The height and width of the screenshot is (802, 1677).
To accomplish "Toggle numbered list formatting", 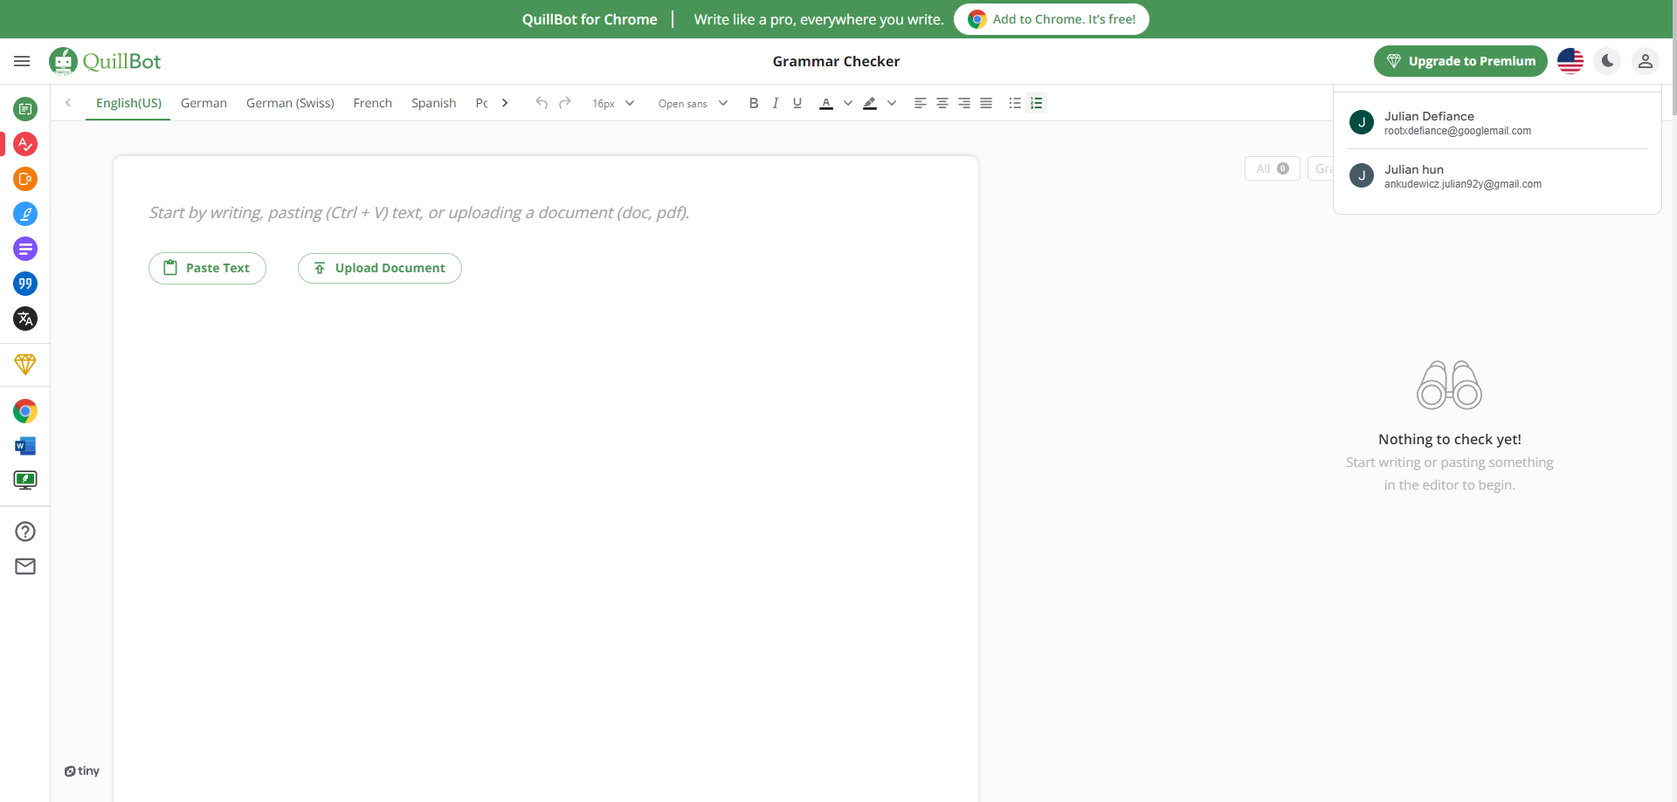I will (x=1037, y=103).
